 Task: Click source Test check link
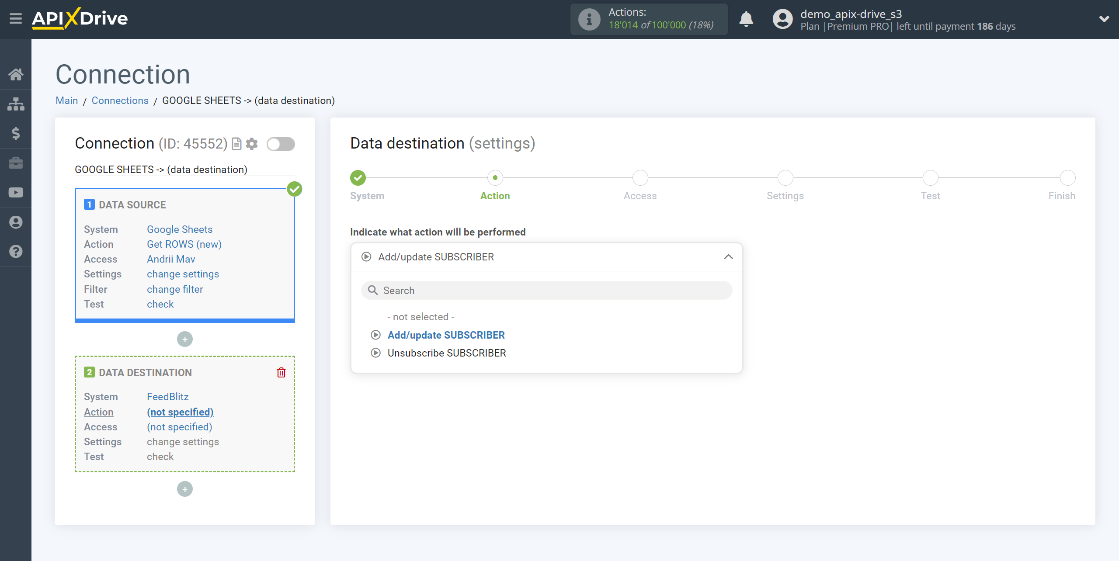click(160, 304)
